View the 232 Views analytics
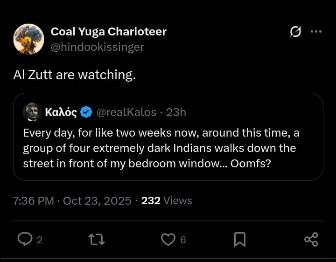This screenshot has height=262, width=336. click(167, 201)
